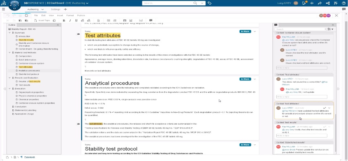Mark Lucy GREY's 'Just now' comment as resolved
This screenshot has height=161, width=348.
[x=325, y=108]
